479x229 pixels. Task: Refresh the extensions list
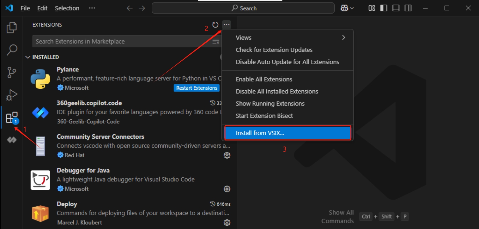coord(215,25)
